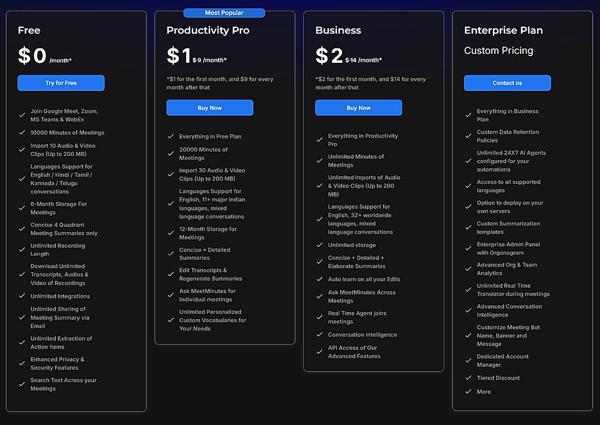Click the More item under Enterprise Plan
The width and height of the screenshot is (600, 425).
(483, 391)
